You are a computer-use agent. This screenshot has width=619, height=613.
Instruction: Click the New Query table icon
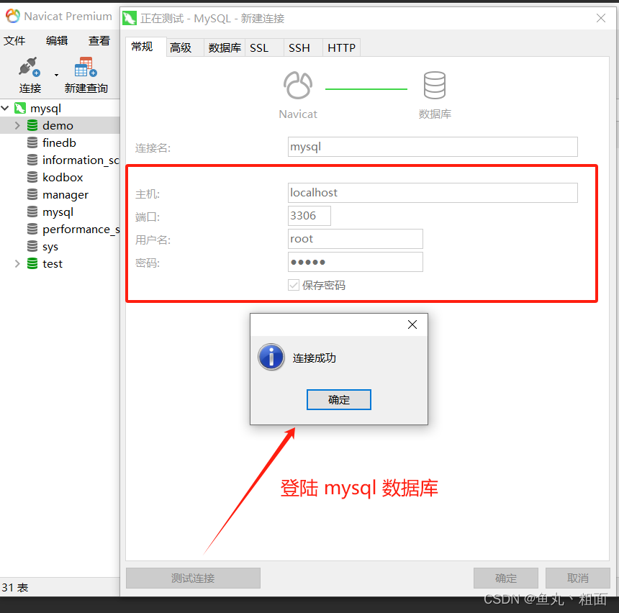86,67
